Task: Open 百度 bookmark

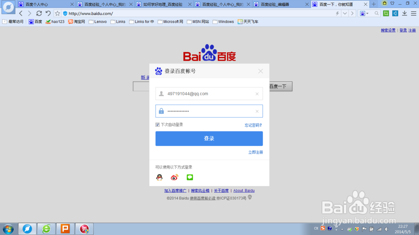Action: pos(35,22)
